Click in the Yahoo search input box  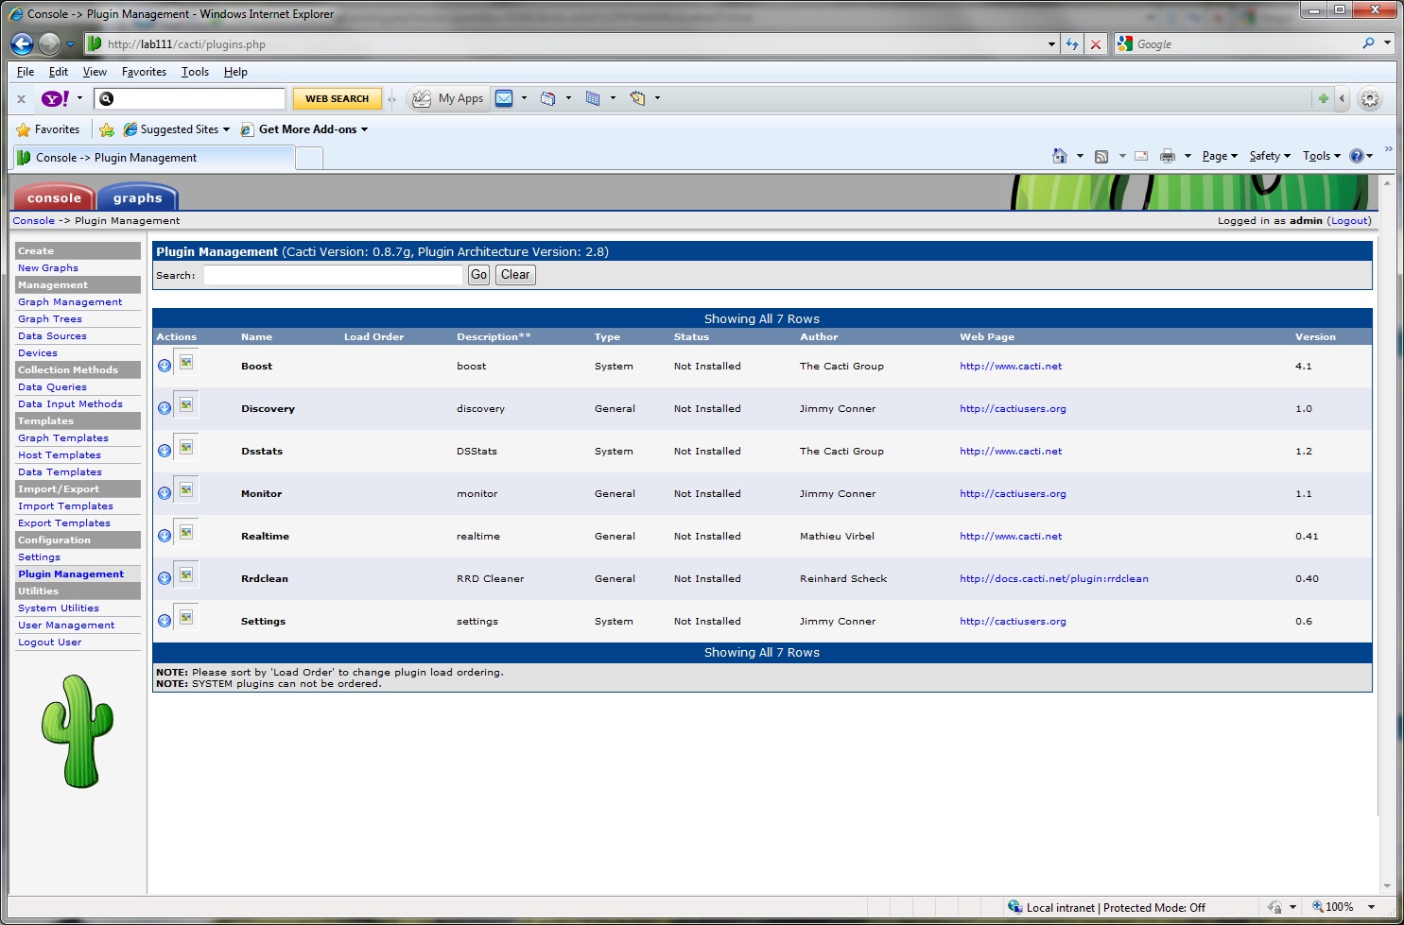coord(190,98)
